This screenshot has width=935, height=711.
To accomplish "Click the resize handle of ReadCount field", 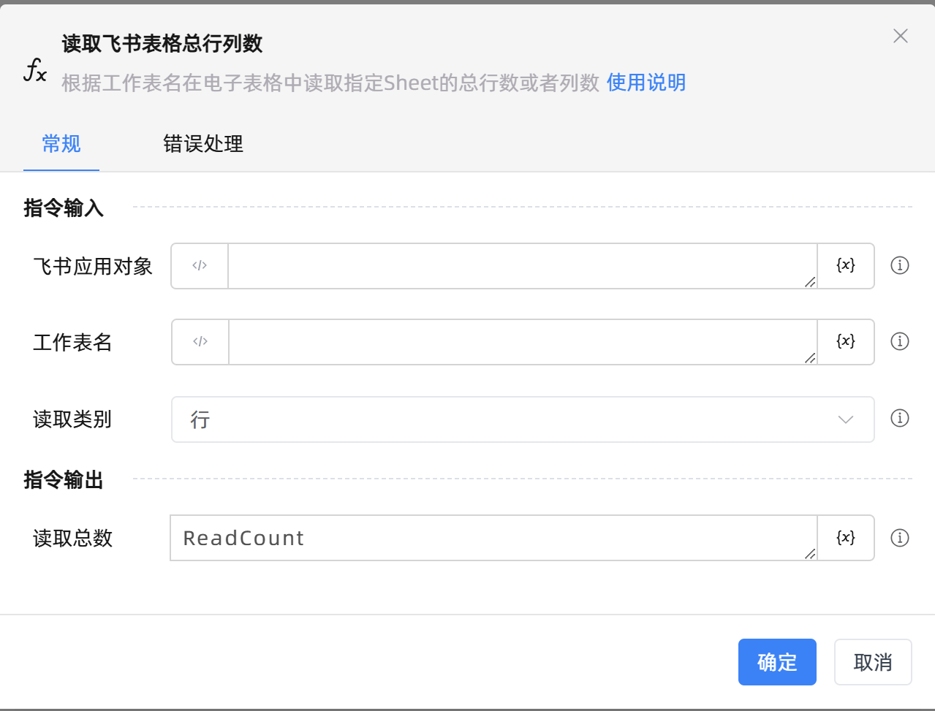I will [810, 554].
